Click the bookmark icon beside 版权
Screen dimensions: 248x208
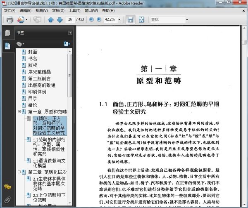(x=24, y=65)
